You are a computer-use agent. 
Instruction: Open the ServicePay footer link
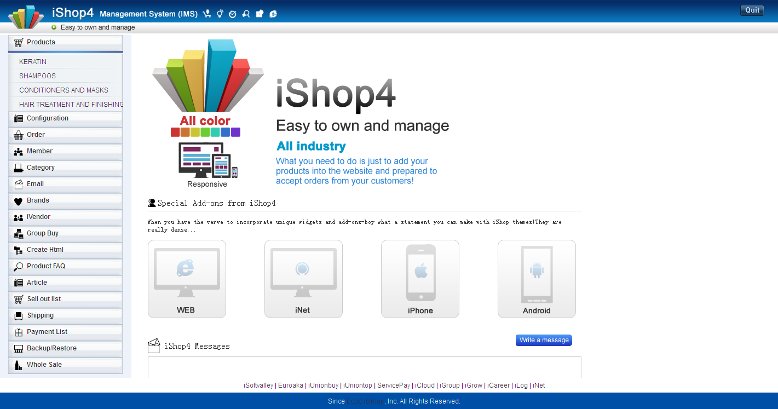pyautogui.click(x=394, y=385)
